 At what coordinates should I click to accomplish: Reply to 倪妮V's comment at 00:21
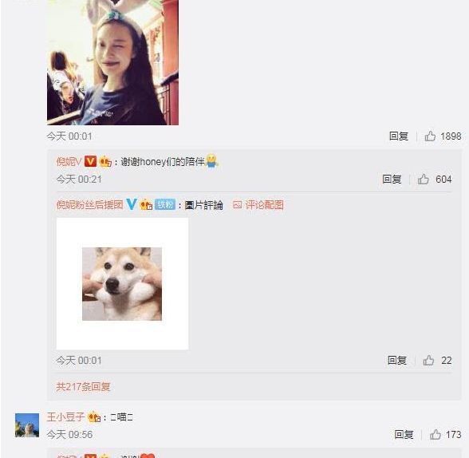coord(392,180)
